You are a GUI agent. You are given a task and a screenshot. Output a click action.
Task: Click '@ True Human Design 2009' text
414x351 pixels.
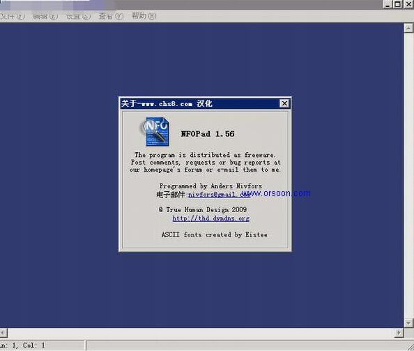click(x=203, y=210)
